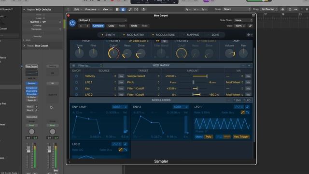
Task: Go to the previous preset arrow
Action: pos(81,26)
